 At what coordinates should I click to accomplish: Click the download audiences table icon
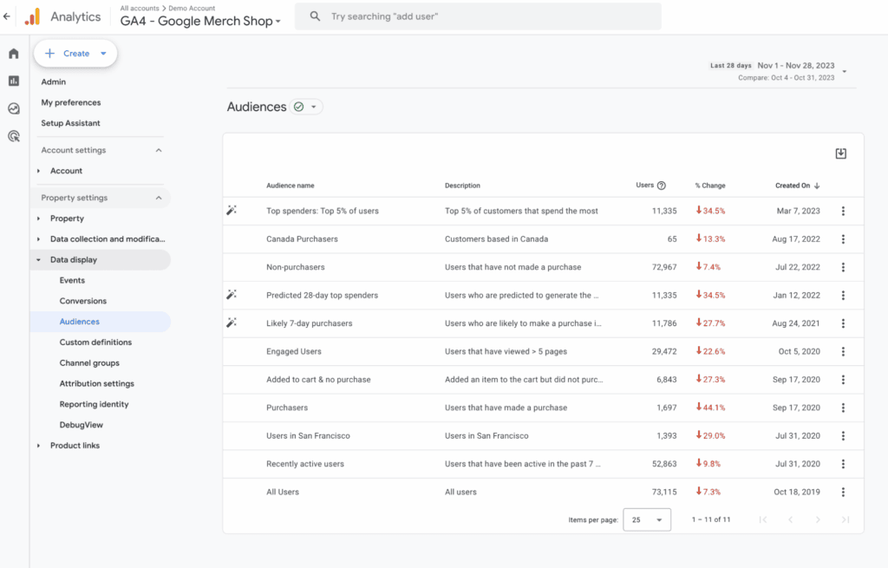point(840,153)
